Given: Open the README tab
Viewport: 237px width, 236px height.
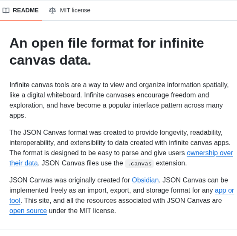Looking at the screenshot, I should point(21,10).
